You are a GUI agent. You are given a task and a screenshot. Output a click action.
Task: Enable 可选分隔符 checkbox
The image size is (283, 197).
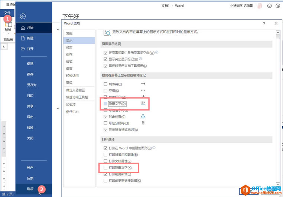[x=105, y=123]
